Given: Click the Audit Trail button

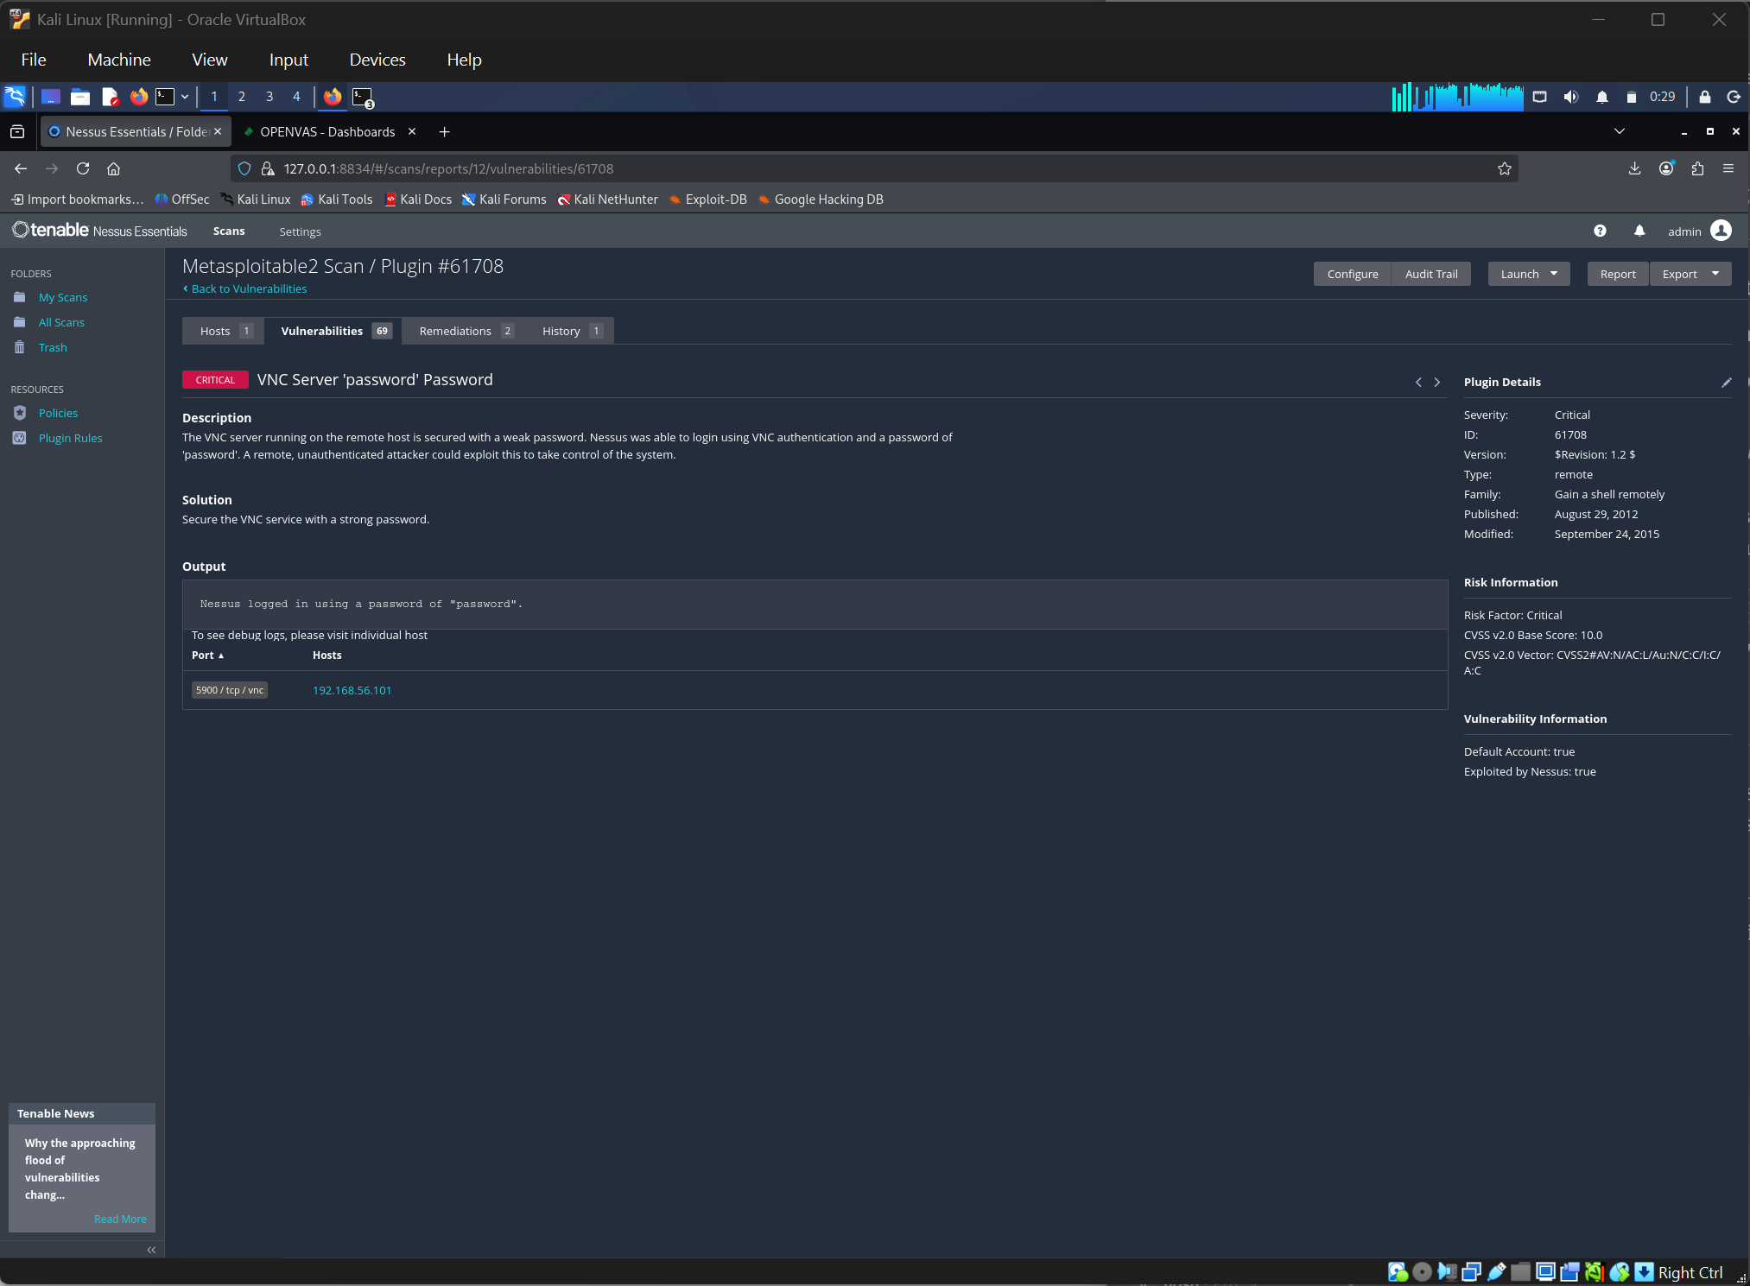Looking at the screenshot, I should pos(1431,274).
